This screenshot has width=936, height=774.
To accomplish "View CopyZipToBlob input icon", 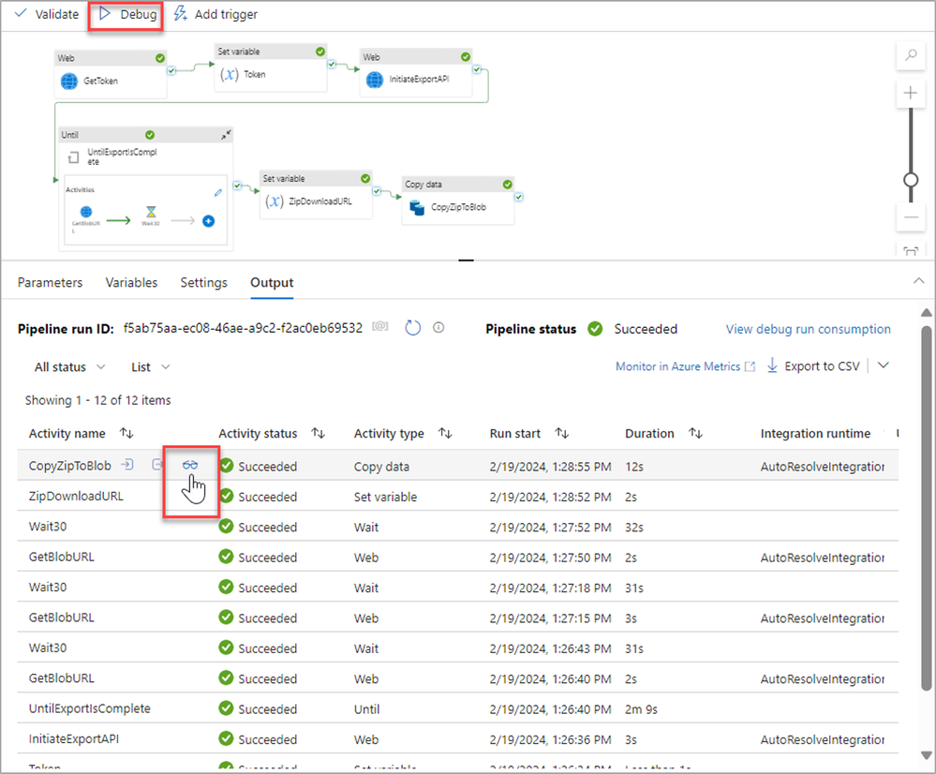I will [127, 464].
